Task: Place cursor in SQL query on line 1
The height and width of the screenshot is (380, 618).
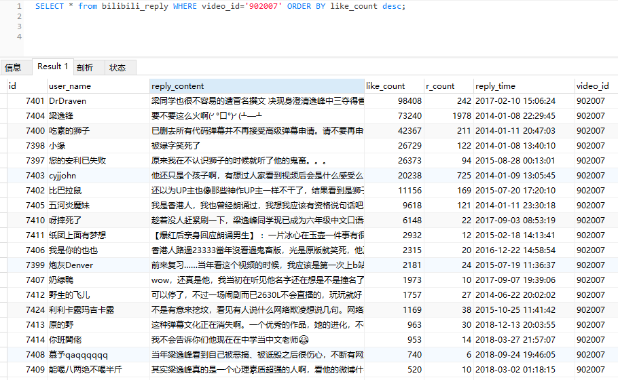Action: click(x=220, y=6)
